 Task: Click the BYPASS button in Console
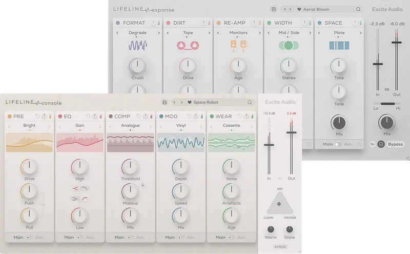pyautogui.click(x=280, y=247)
